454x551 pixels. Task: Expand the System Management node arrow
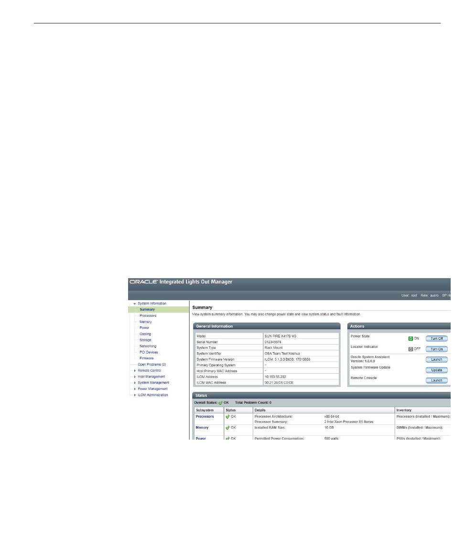[x=135, y=383]
